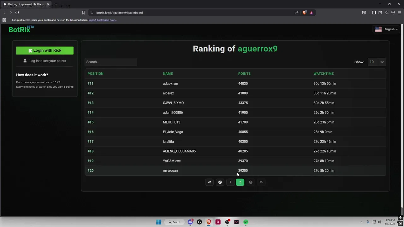Click the name albarex
The width and height of the screenshot is (404, 227).
(x=168, y=93)
